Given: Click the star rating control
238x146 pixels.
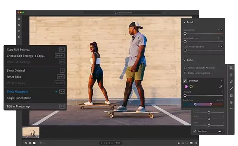Looking at the screenshot, I should click(107, 143).
